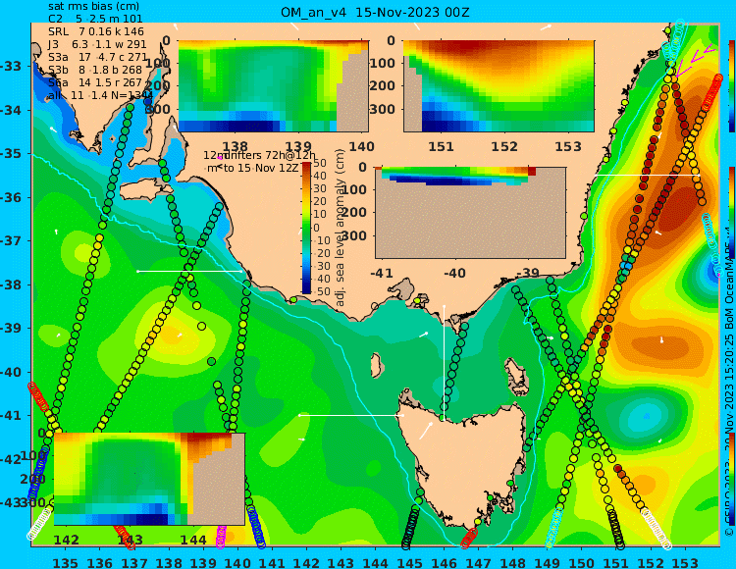Click the '145' longitude axis label

point(409,562)
